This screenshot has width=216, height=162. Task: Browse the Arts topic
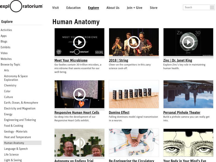[x=6, y=70]
